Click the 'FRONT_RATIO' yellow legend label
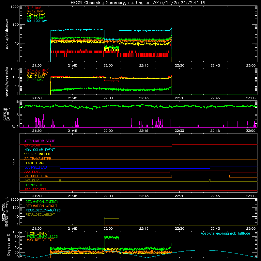261x261 pixels. pos(37,233)
